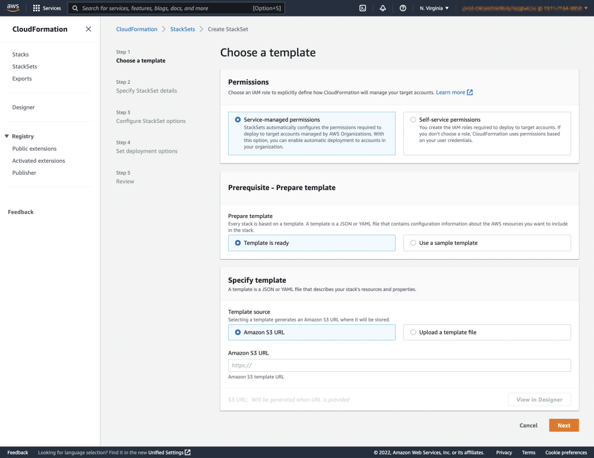Click the Cancel button
594x458 pixels.
(528, 425)
